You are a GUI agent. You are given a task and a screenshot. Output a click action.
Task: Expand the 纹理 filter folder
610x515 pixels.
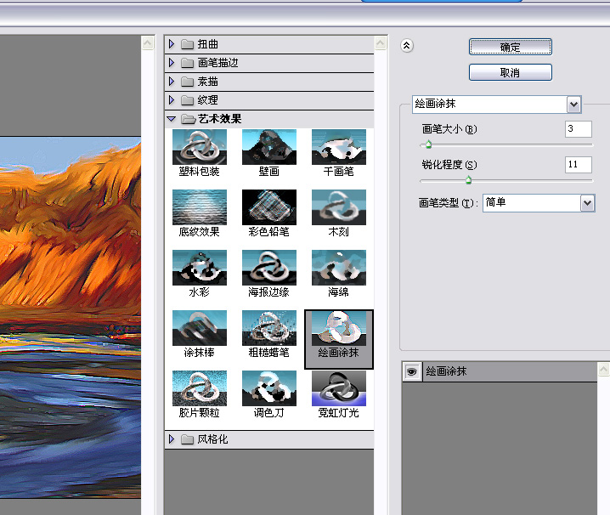point(171,99)
